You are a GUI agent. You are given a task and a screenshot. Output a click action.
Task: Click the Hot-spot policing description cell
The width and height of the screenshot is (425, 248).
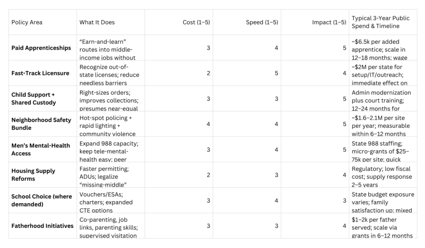(110, 124)
